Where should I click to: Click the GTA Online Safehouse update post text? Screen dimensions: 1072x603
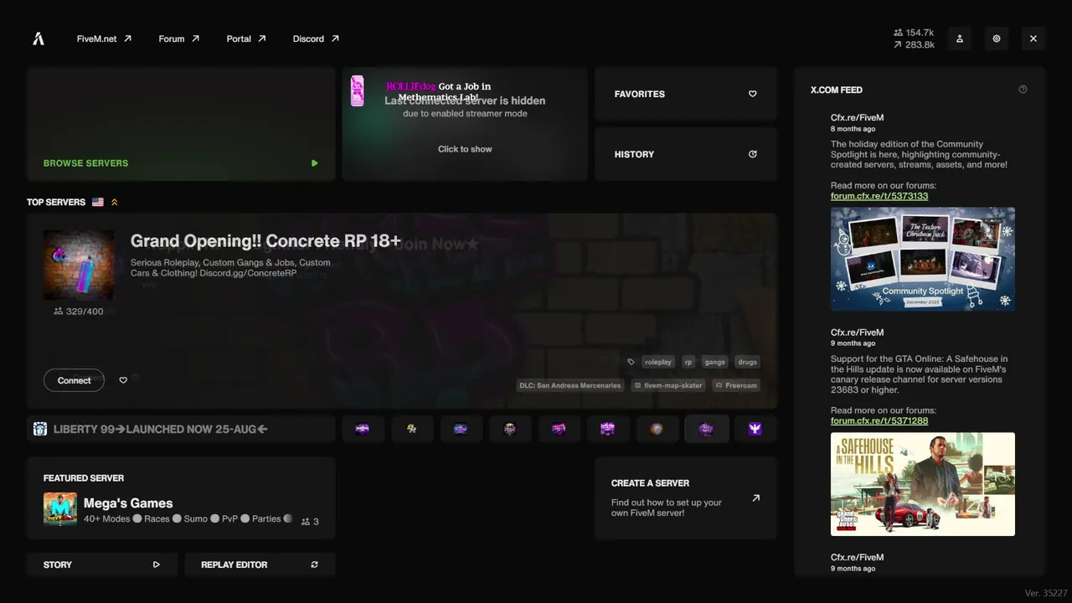coord(919,374)
